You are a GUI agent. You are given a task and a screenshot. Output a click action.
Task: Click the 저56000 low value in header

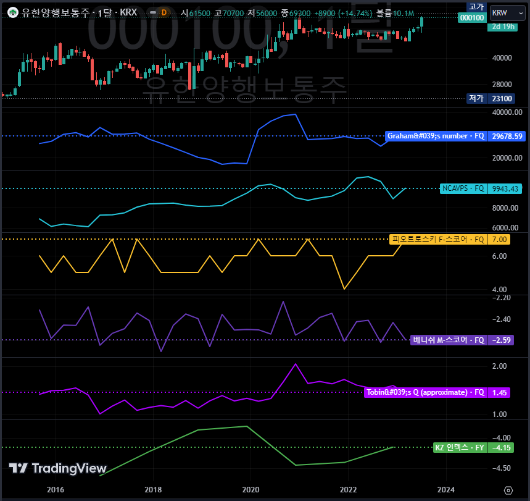tap(262, 13)
